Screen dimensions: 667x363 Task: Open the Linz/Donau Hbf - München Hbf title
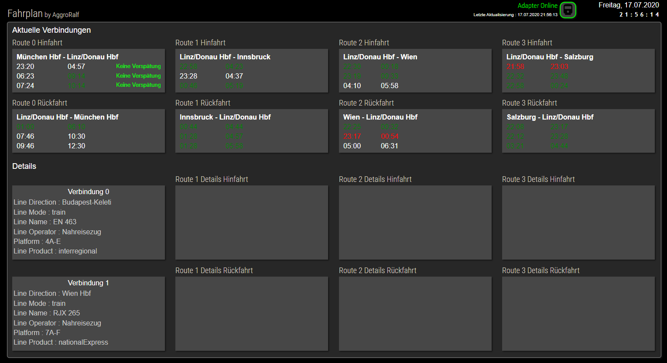pyautogui.click(x=67, y=117)
